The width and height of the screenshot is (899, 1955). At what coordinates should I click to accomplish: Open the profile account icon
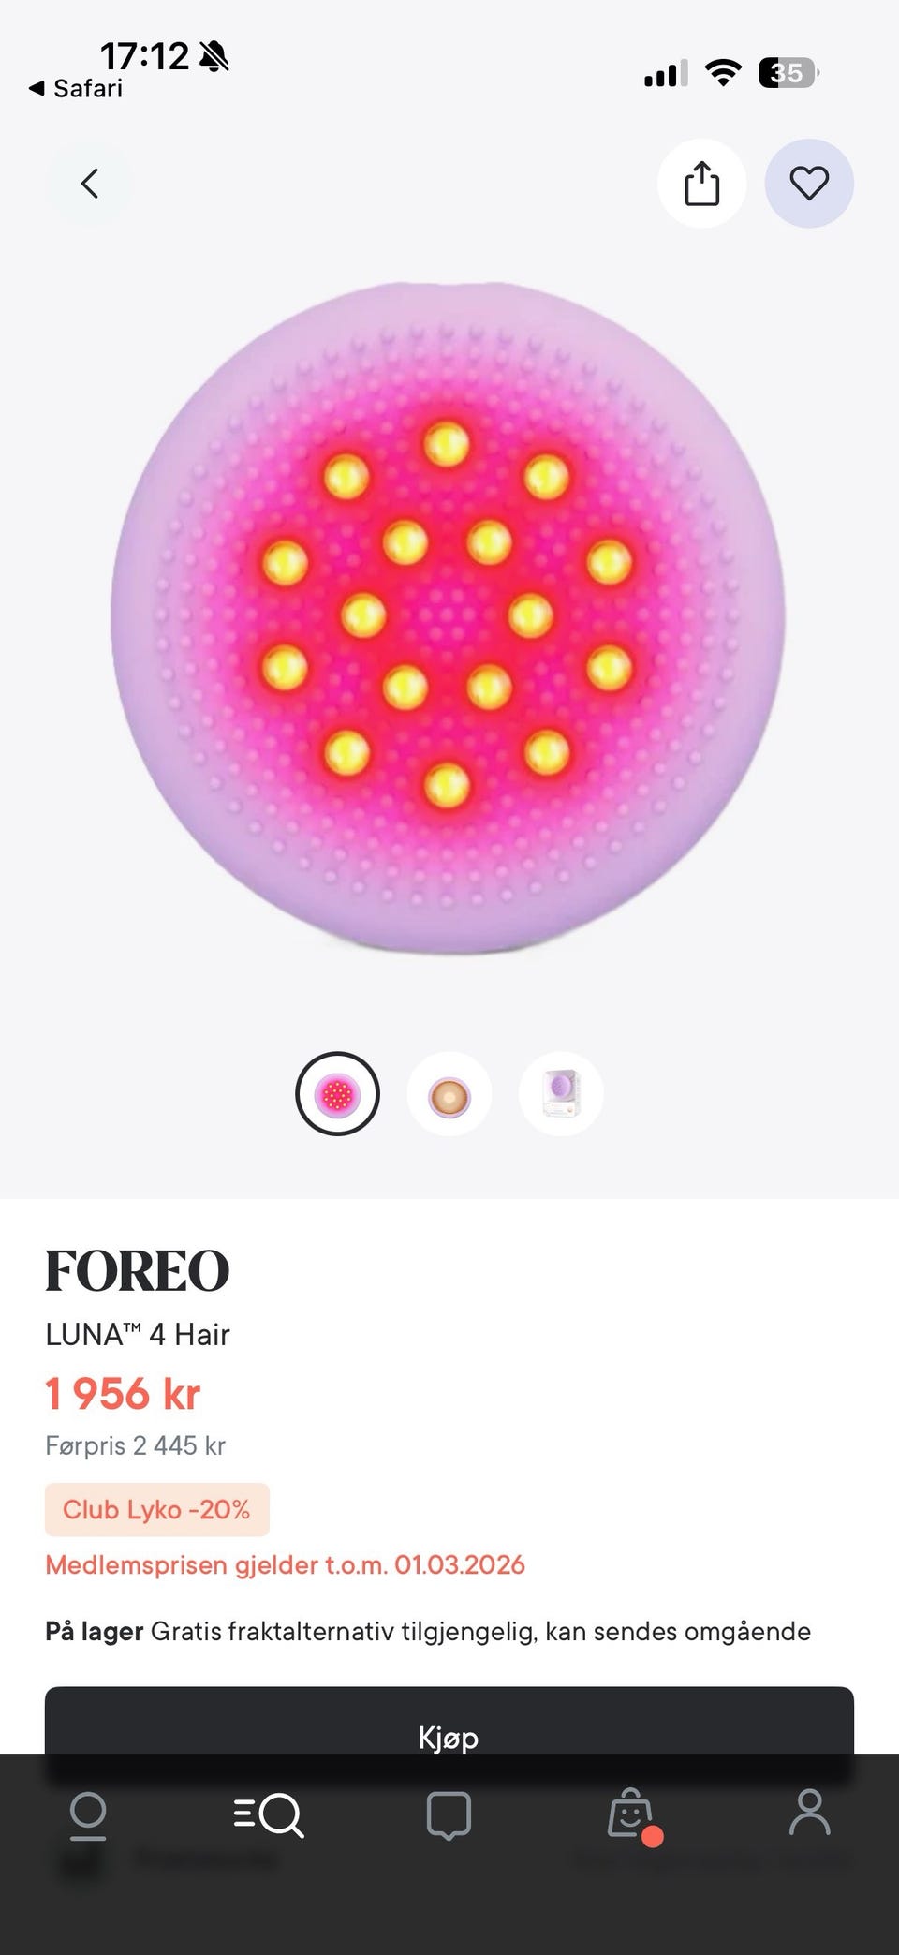coord(809,1813)
